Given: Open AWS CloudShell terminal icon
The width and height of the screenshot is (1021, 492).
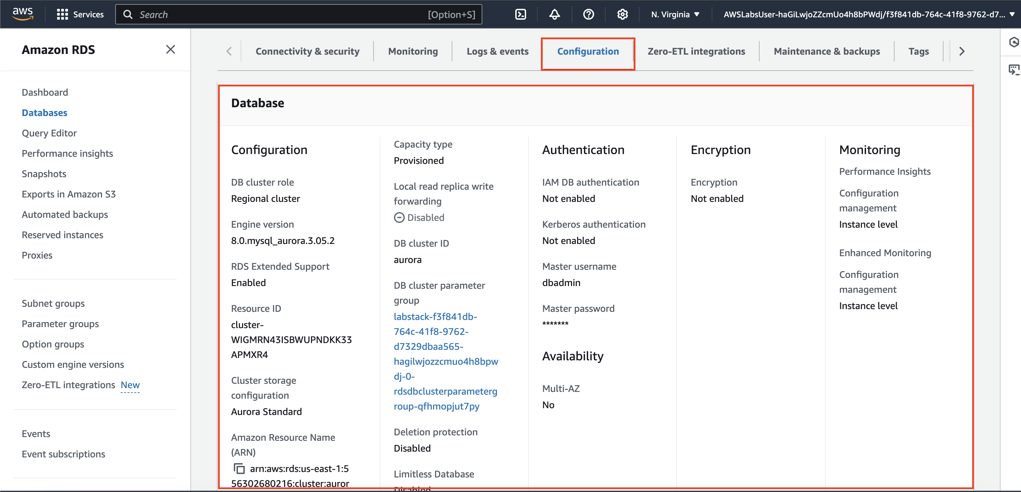Looking at the screenshot, I should 520,14.
